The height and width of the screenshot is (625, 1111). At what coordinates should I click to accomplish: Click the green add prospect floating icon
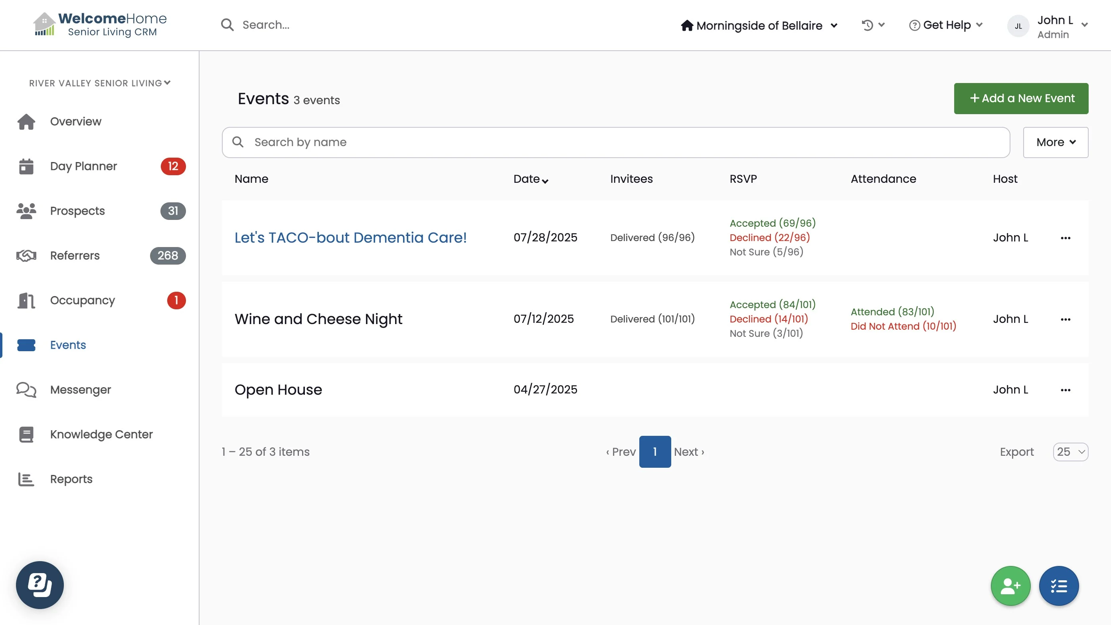click(1010, 585)
